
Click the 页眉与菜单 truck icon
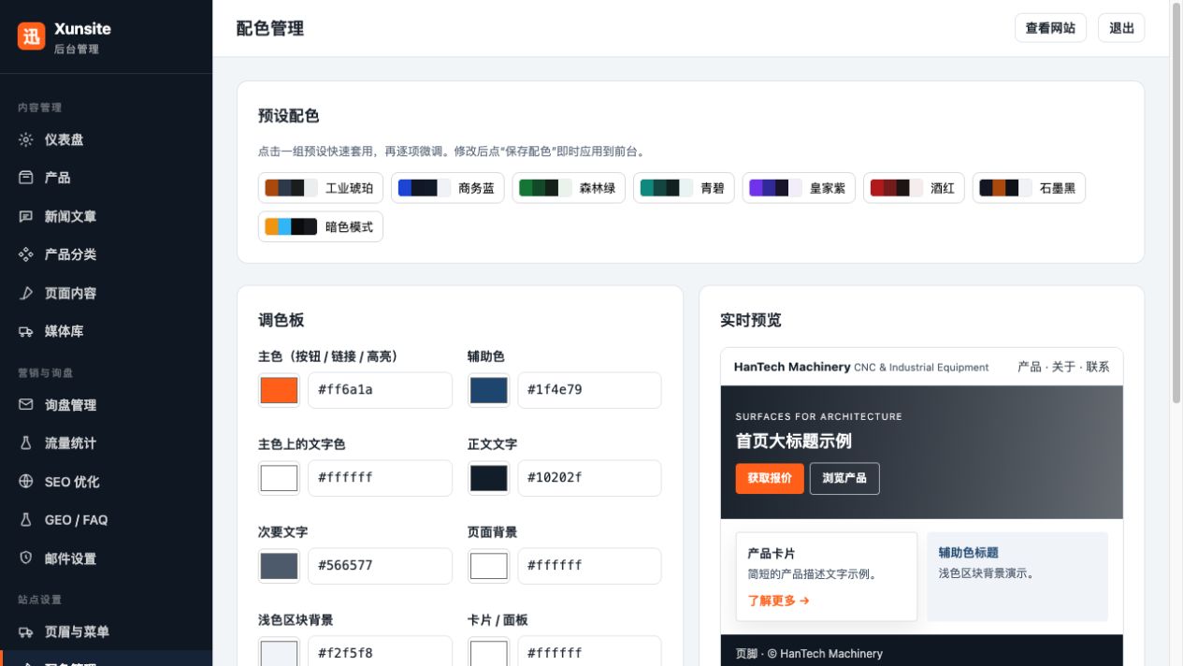26,631
